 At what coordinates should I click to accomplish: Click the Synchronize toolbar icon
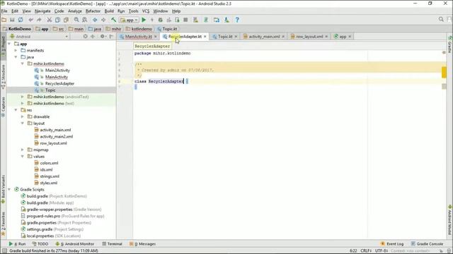[x=21, y=20]
